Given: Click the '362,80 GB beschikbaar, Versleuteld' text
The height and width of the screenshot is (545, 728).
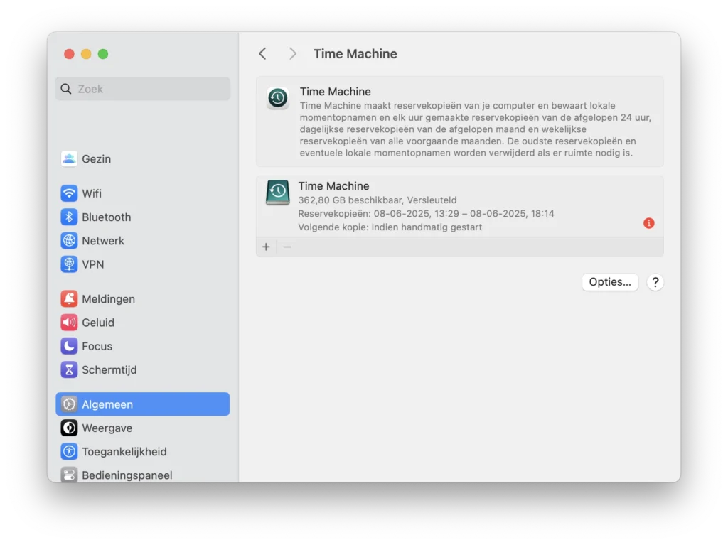Looking at the screenshot, I should pos(377,200).
